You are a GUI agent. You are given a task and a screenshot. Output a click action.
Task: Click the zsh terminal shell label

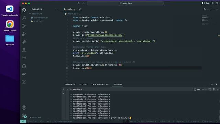pyautogui.click(x=197, y=89)
